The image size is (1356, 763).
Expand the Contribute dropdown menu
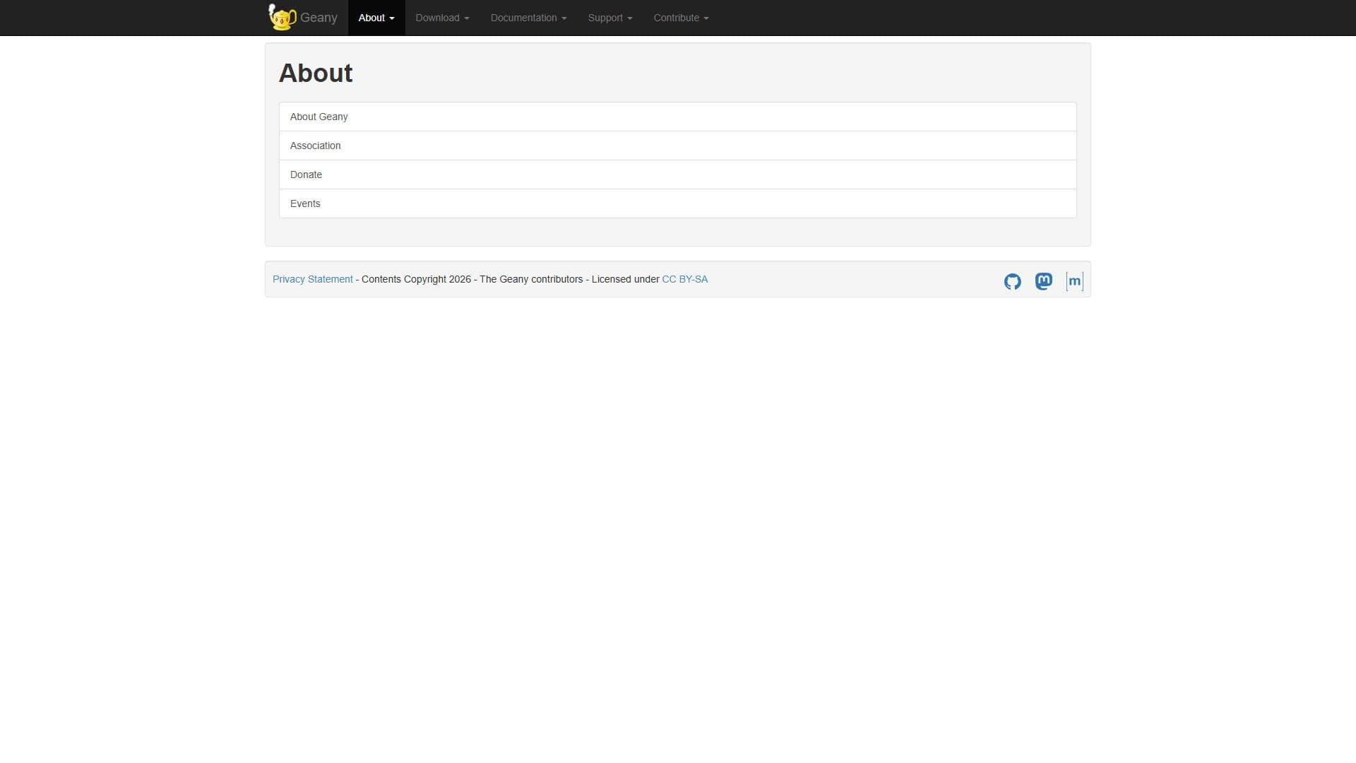click(681, 18)
